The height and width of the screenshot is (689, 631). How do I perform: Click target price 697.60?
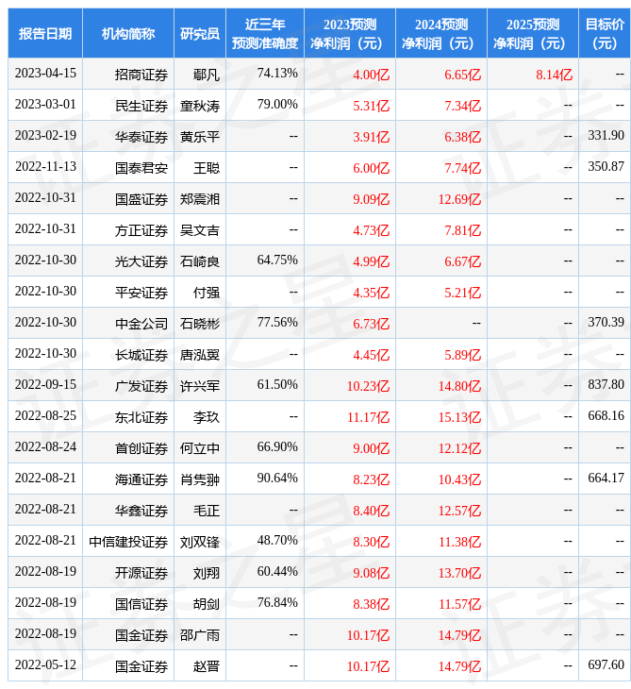click(x=606, y=666)
